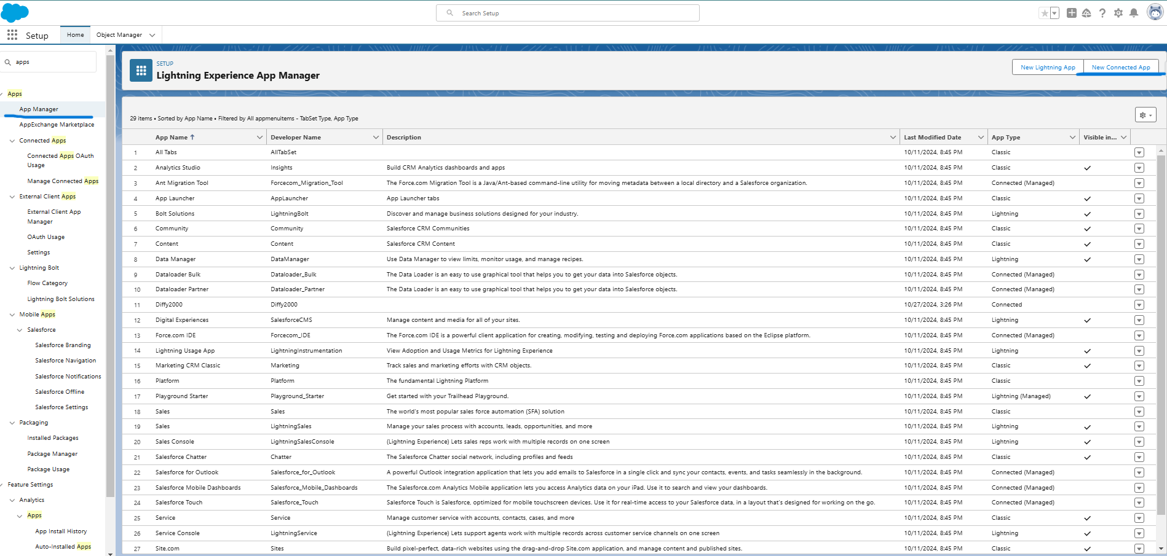Open External Client App Manager
The height and width of the screenshot is (556, 1167).
click(54, 217)
